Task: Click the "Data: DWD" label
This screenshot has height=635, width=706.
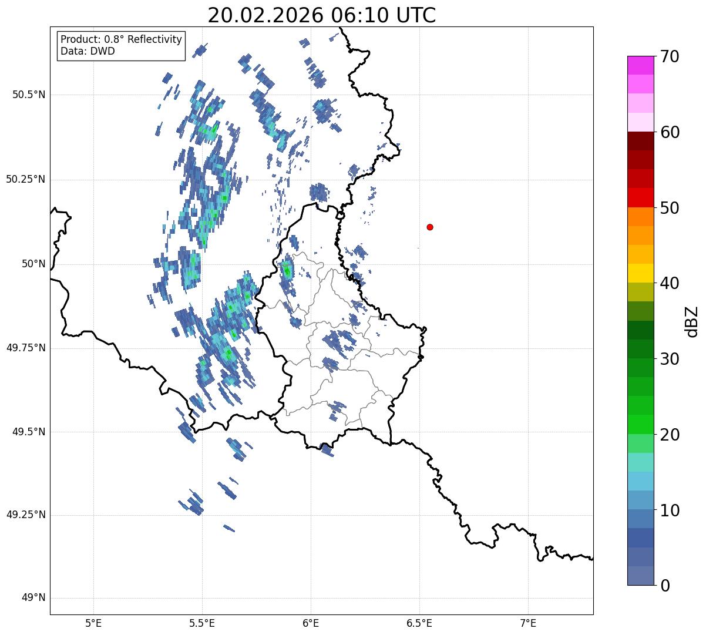Action: pyautogui.click(x=88, y=51)
